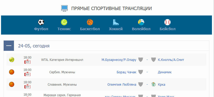The image size is (214, 97).
Task: Click Live Stream icon in Словения row
Action: coord(27,86)
